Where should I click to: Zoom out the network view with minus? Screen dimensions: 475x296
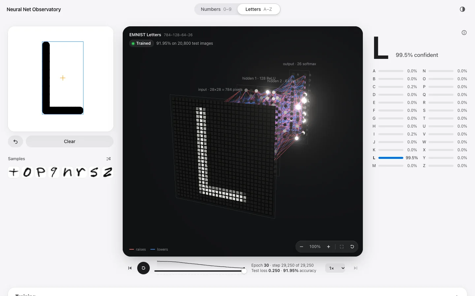click(301, 247)
